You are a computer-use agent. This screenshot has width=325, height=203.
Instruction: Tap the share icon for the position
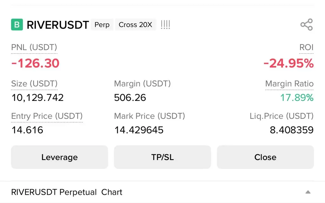point(306,25)
